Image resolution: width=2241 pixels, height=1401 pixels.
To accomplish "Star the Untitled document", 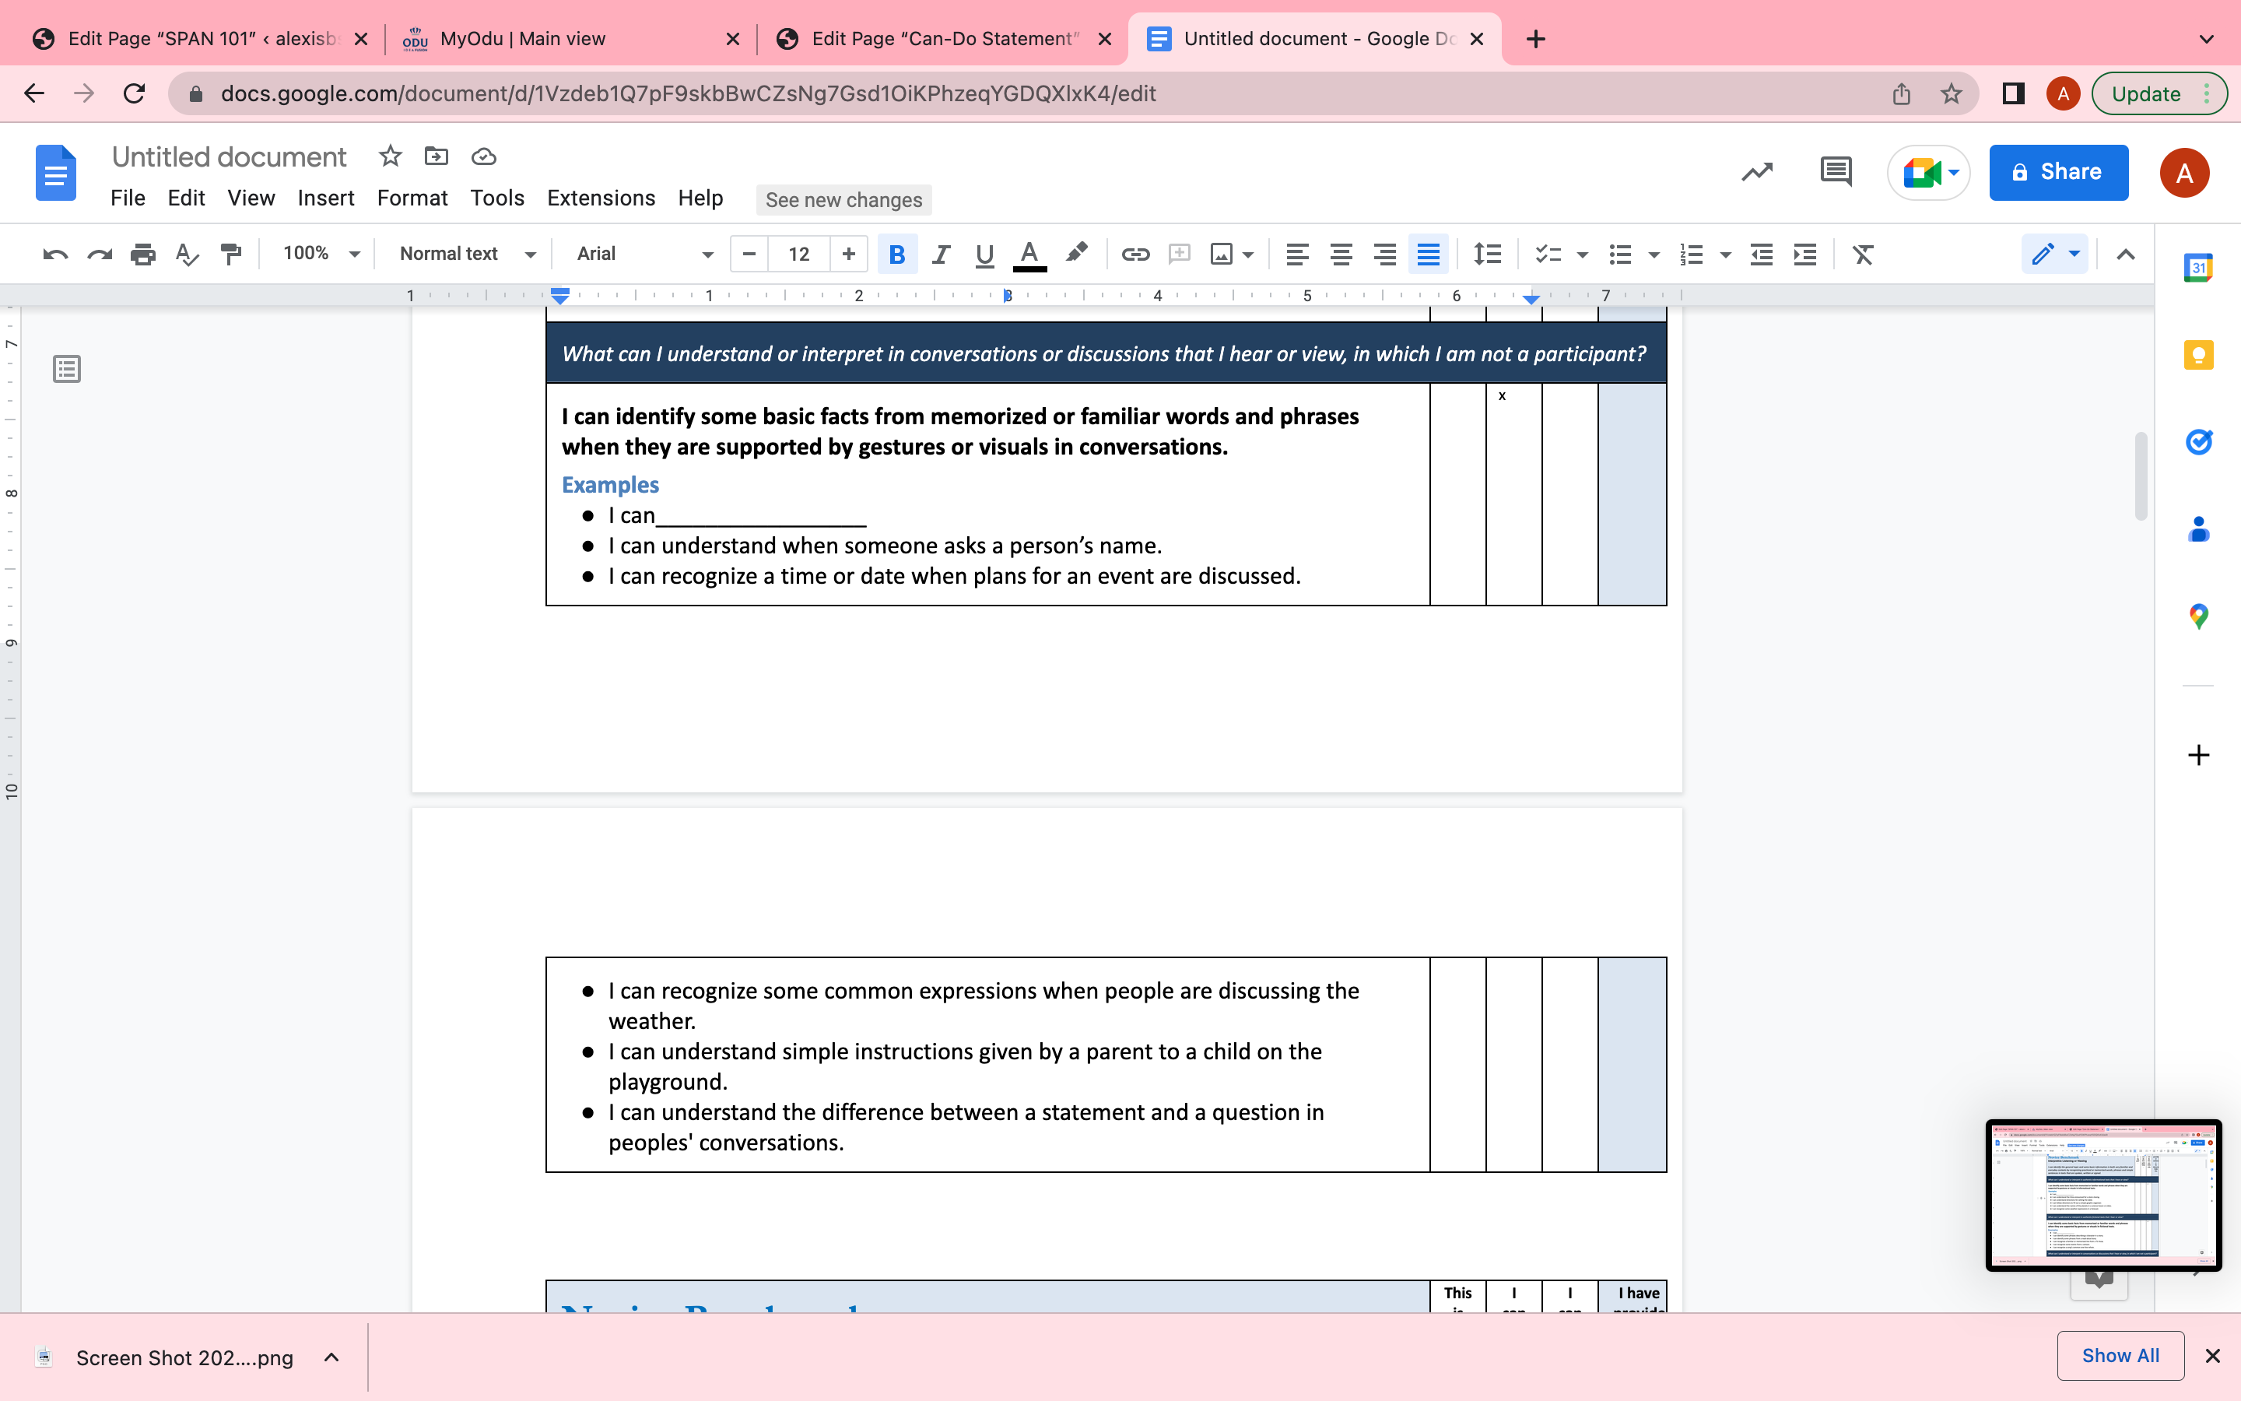I will (390, 156).
